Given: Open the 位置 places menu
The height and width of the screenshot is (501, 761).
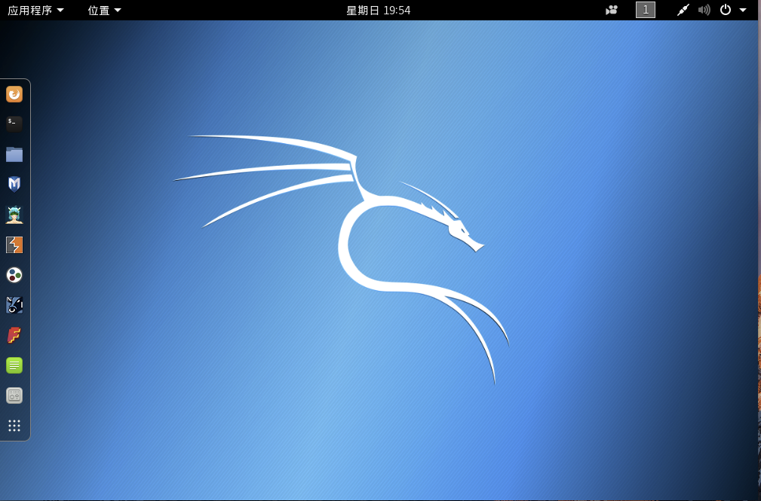Looking at the screenshot, I should (x=104, y=11).
